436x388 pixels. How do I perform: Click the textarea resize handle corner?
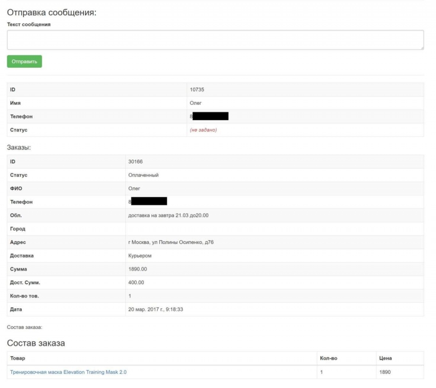pos(421,49)
